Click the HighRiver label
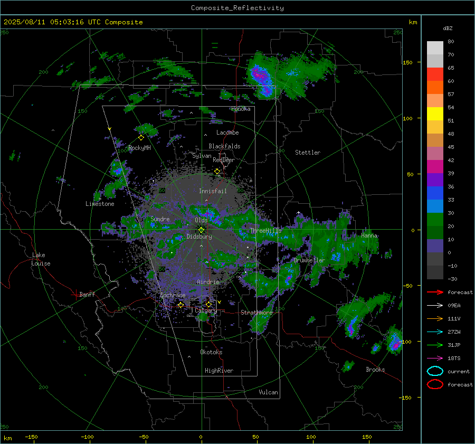The image size is (475, 444). pos(219,371)
